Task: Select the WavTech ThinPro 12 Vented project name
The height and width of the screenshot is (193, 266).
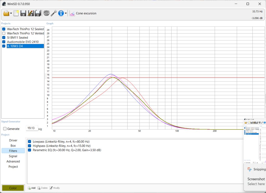Action: [25, 33]
